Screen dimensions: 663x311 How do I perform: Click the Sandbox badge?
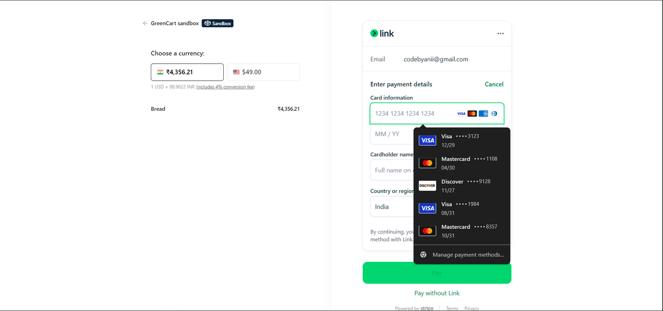click(x=218, y=23)
